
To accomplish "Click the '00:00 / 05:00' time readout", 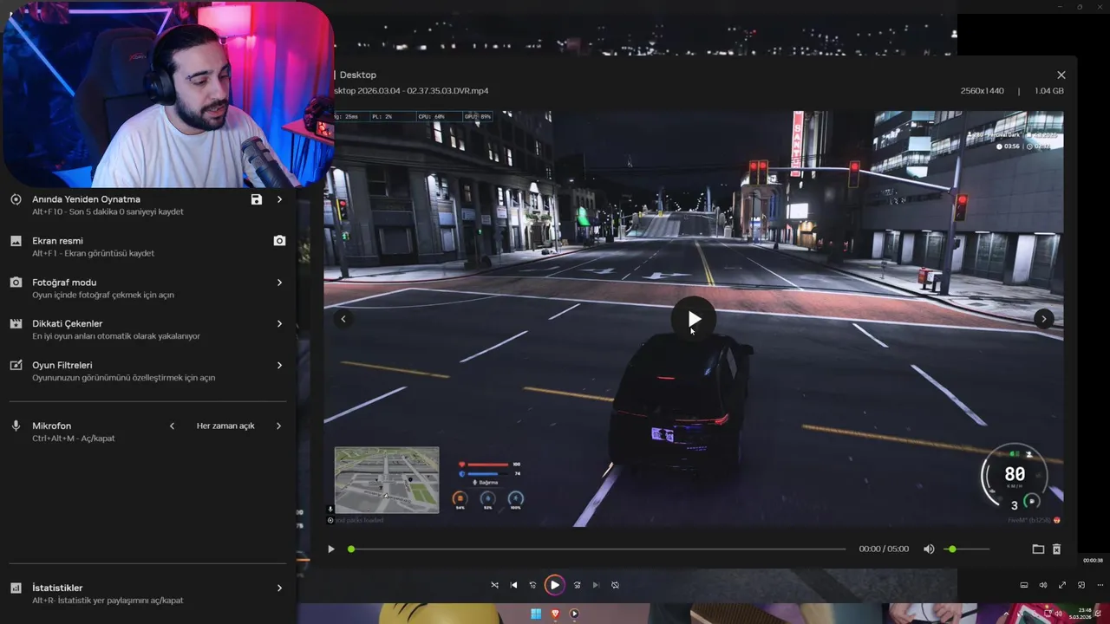I will tap(884, 549).
